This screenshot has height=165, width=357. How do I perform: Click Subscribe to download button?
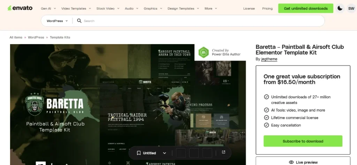[x=303, y=141]
